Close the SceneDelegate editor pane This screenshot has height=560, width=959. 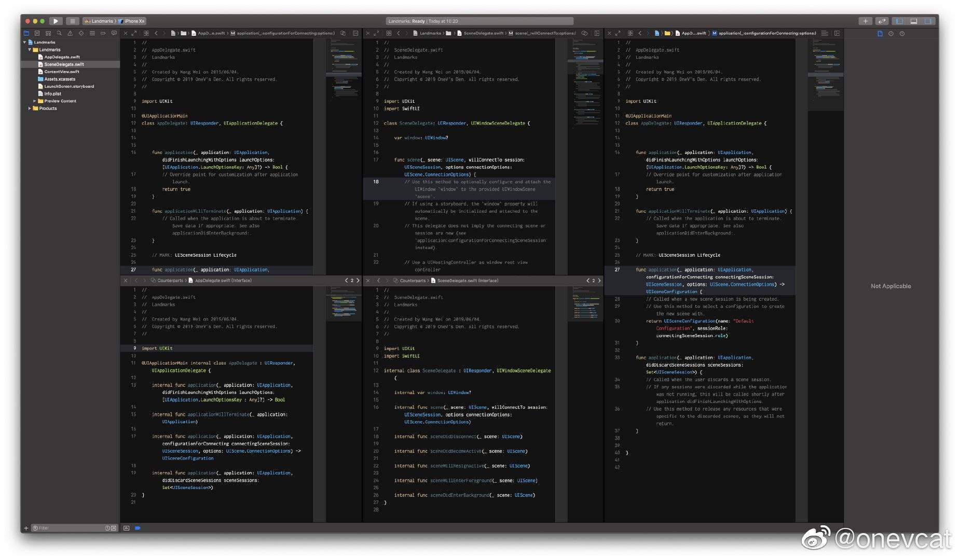pos(367,33)
